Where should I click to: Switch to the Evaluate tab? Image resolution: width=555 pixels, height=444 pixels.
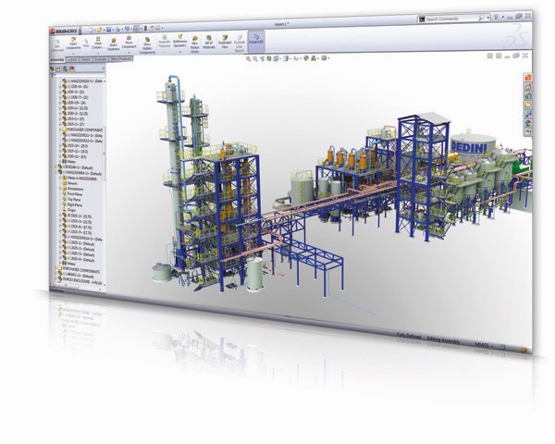pyautogui.click(x=100, y=58)
